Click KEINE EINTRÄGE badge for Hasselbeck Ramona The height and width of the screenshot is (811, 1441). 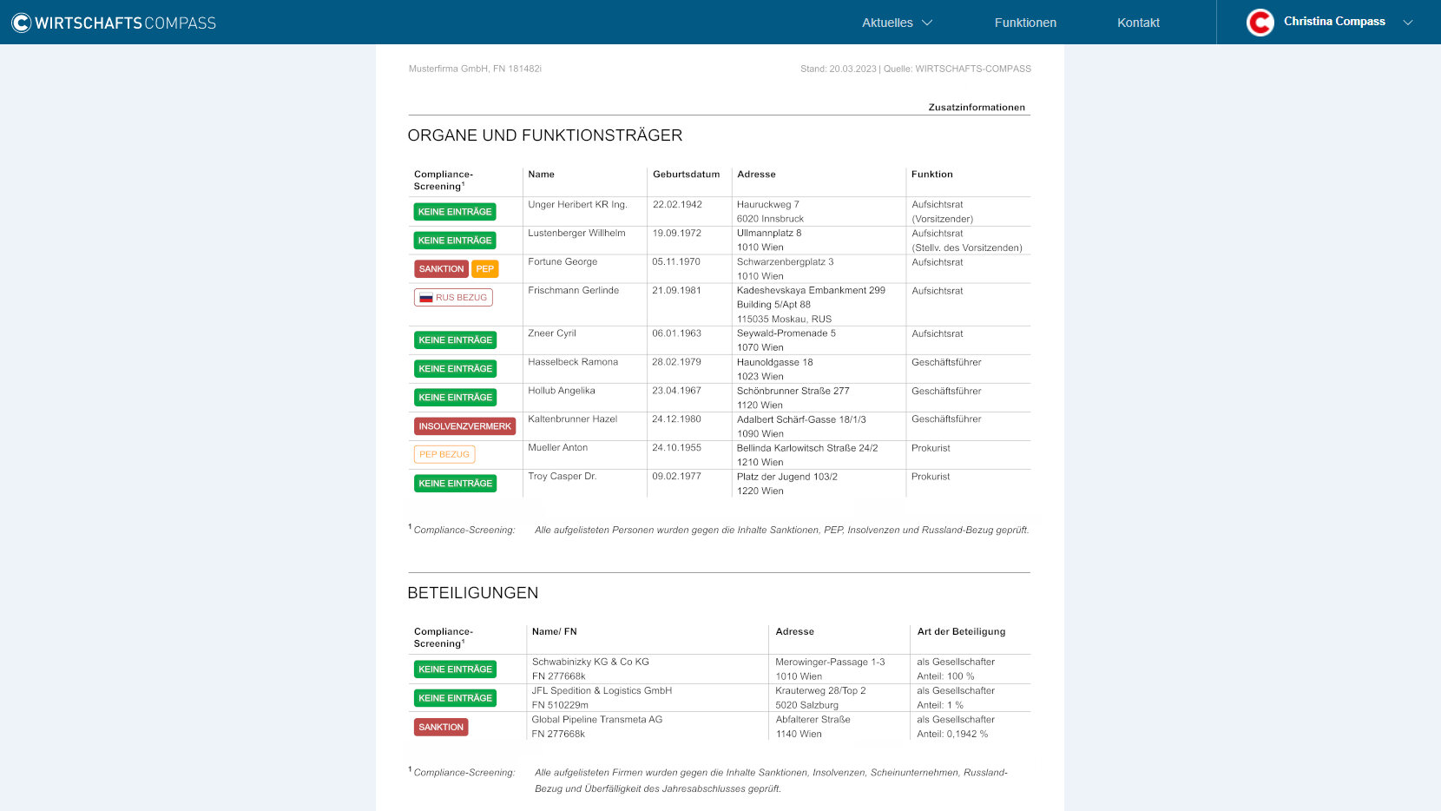[455, 369]
